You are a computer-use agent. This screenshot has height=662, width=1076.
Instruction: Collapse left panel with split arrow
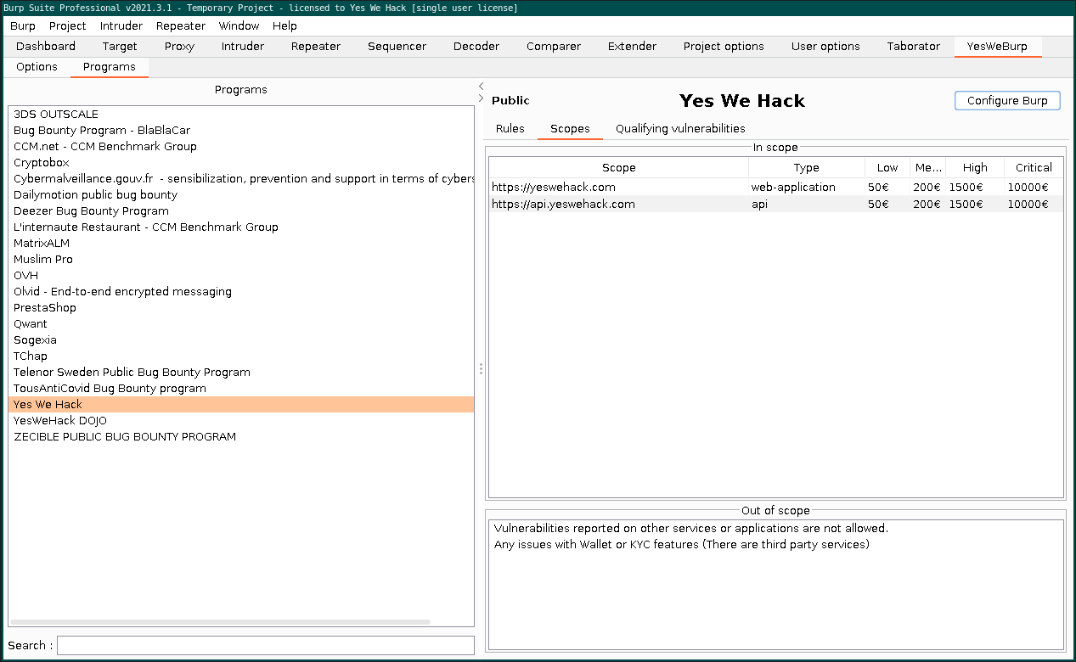pos(481,87)
